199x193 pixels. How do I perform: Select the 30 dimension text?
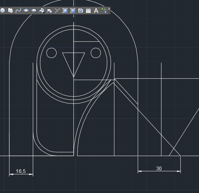[x=159, y=169]
